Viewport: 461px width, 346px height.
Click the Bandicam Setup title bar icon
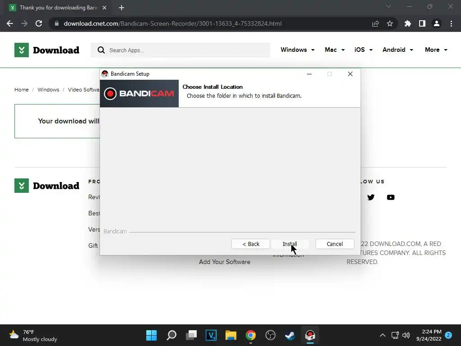(105, 74)
